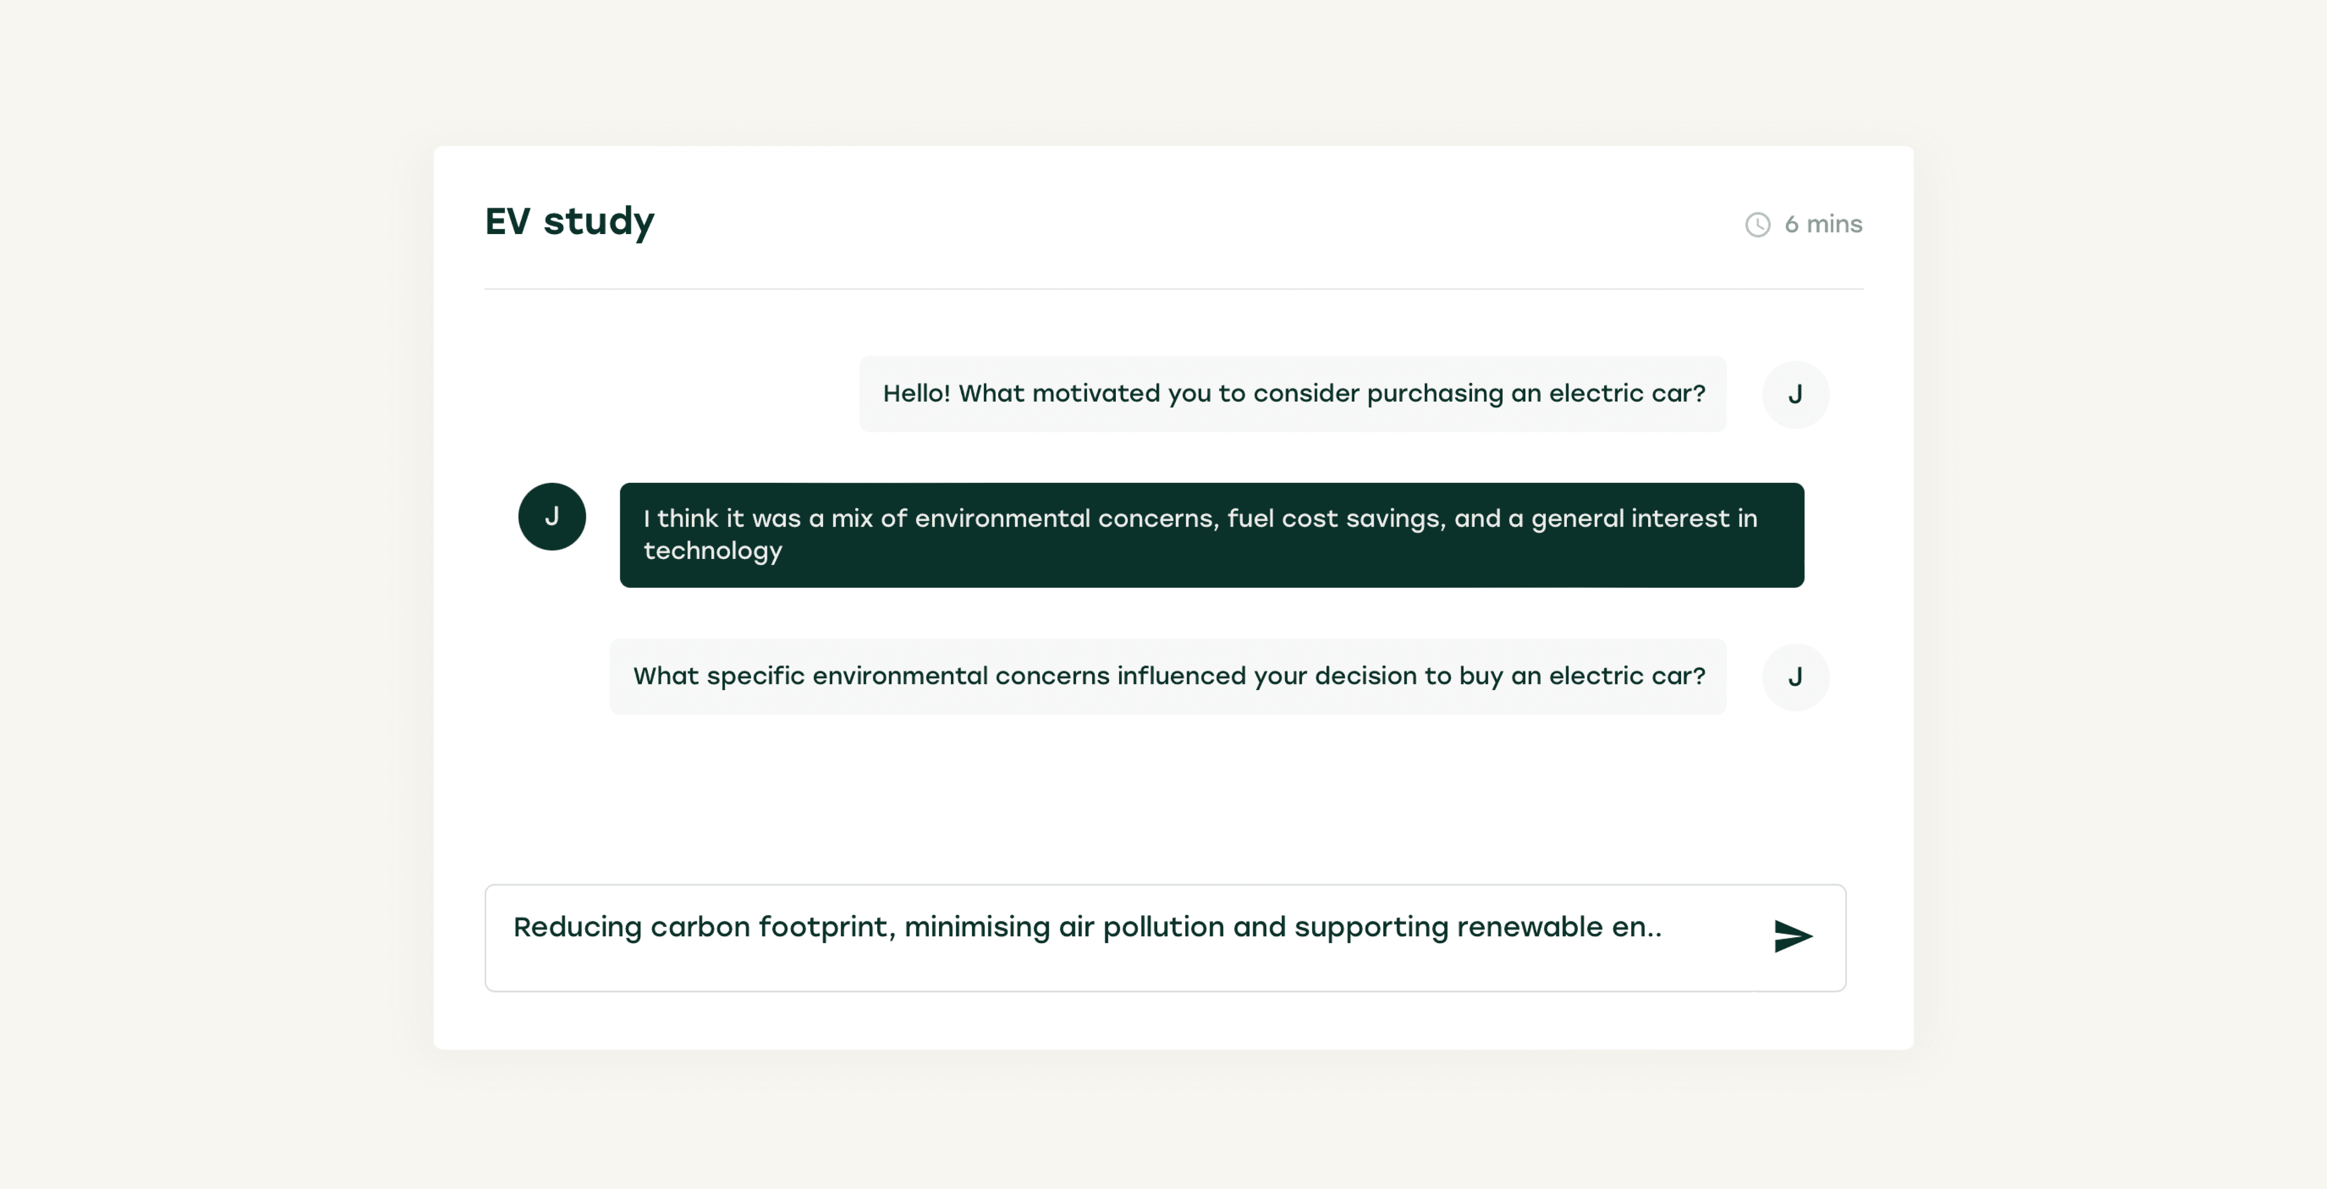Click the J avatar next to the greeting question
Screen dimensions: 2327x1189
(x=1796, y=394)
